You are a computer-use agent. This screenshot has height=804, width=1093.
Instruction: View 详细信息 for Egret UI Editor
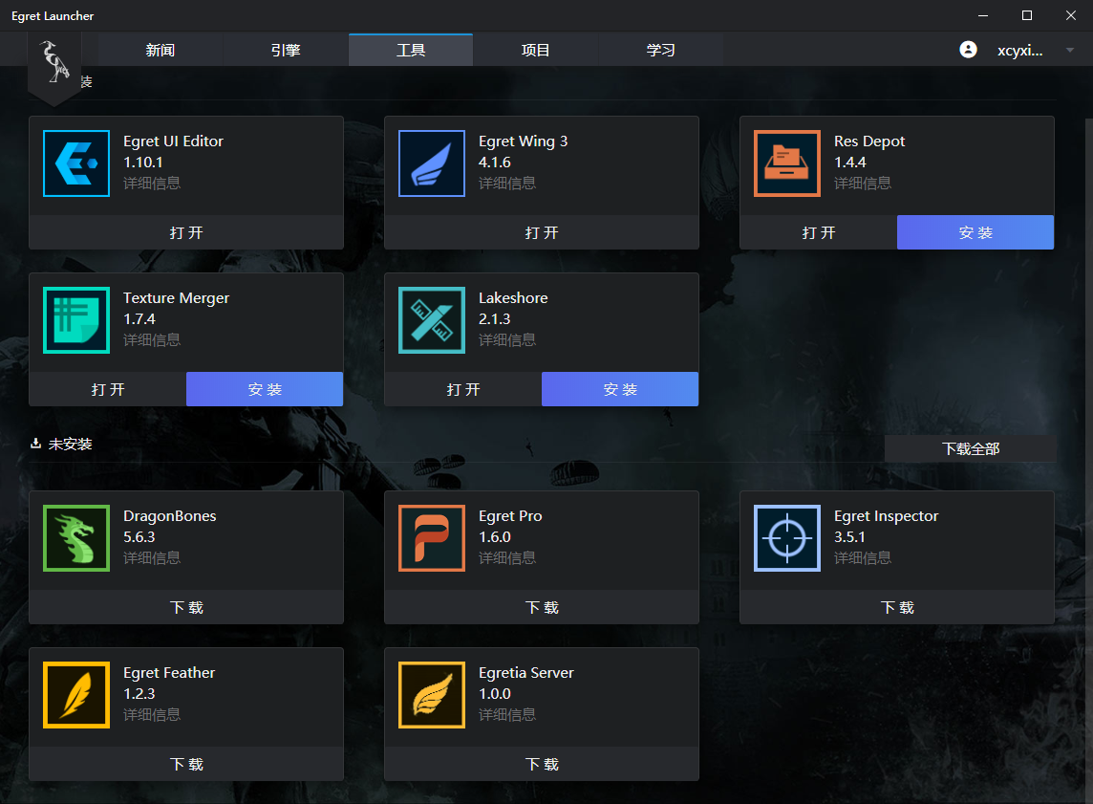[152, 184]
